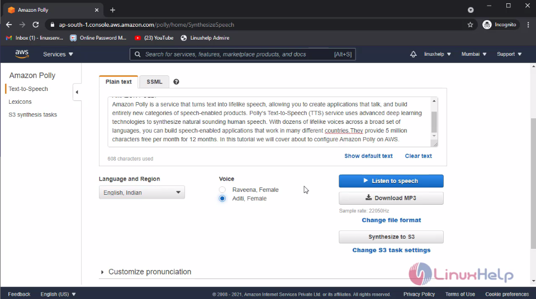Image resolution: width=536 pixels, height=299 pixels.
Task: Click the text box scroll up arrow
Action: point(434,101)
